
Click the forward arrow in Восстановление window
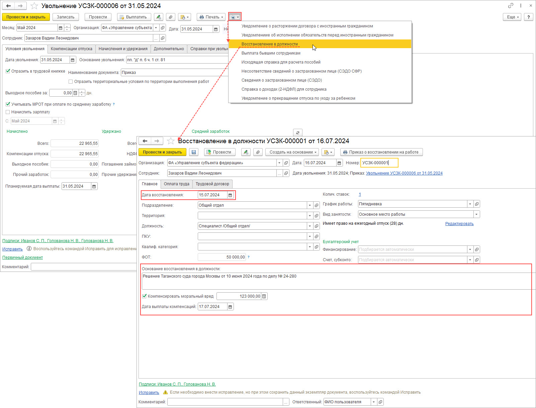[x=157, y=141]
